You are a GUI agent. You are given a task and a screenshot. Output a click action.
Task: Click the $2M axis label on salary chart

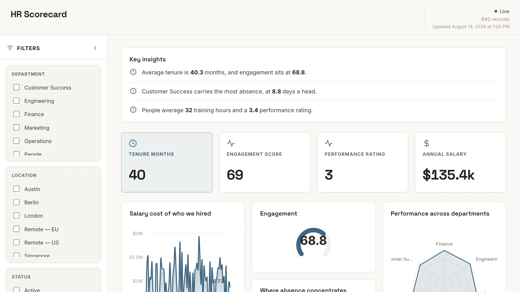click(x=138, y=234)
